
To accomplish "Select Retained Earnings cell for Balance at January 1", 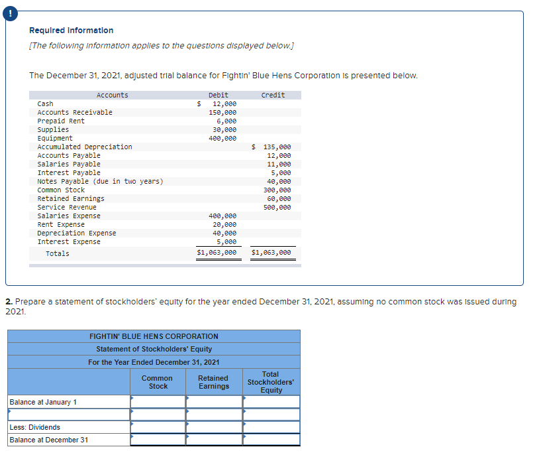I will (x=214, y=402).
